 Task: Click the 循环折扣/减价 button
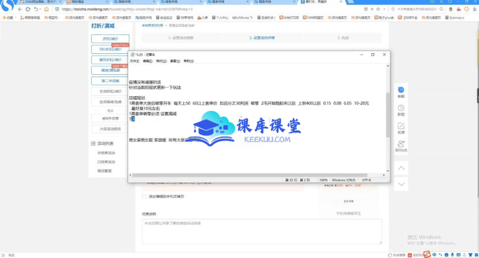point(110,59)
